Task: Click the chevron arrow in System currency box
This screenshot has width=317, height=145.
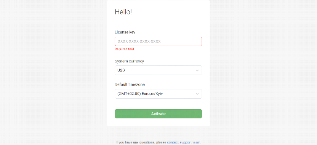Action: pyautogui.click(x=197, y=70)
